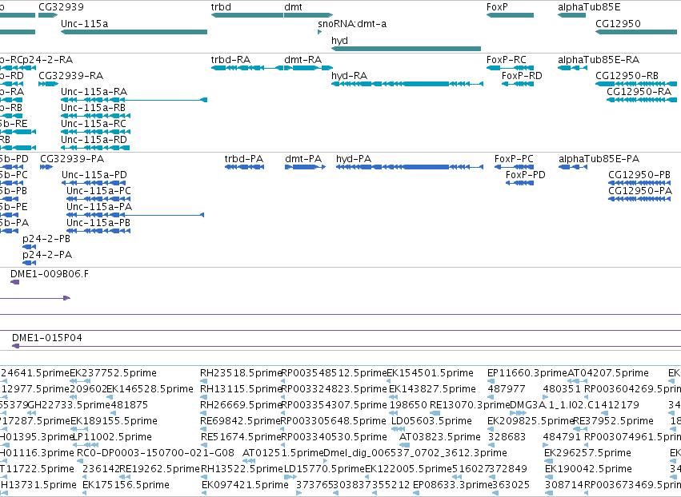Image resolution: width=681 pixels, height=497 pixels.
Task: Open the trbd gene feature
Action: [x=247, y=15]
